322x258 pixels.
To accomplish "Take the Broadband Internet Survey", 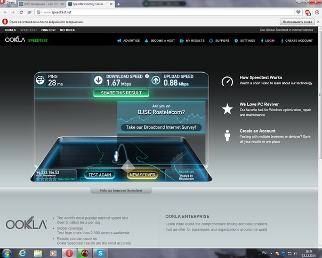I will click(x=161, y=127).
